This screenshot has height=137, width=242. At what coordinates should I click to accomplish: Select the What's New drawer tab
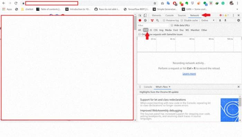(x=161, y=87)
